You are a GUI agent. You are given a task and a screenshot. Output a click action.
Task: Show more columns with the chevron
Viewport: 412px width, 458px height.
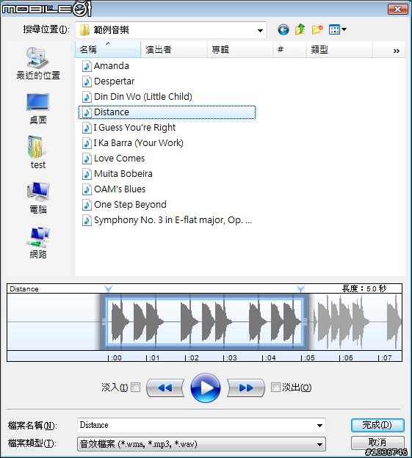397,51
